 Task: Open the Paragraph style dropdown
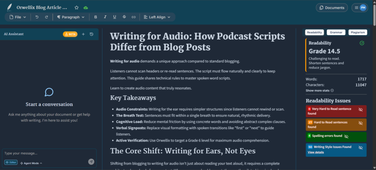pyautogui.click(x=71, y=17)
